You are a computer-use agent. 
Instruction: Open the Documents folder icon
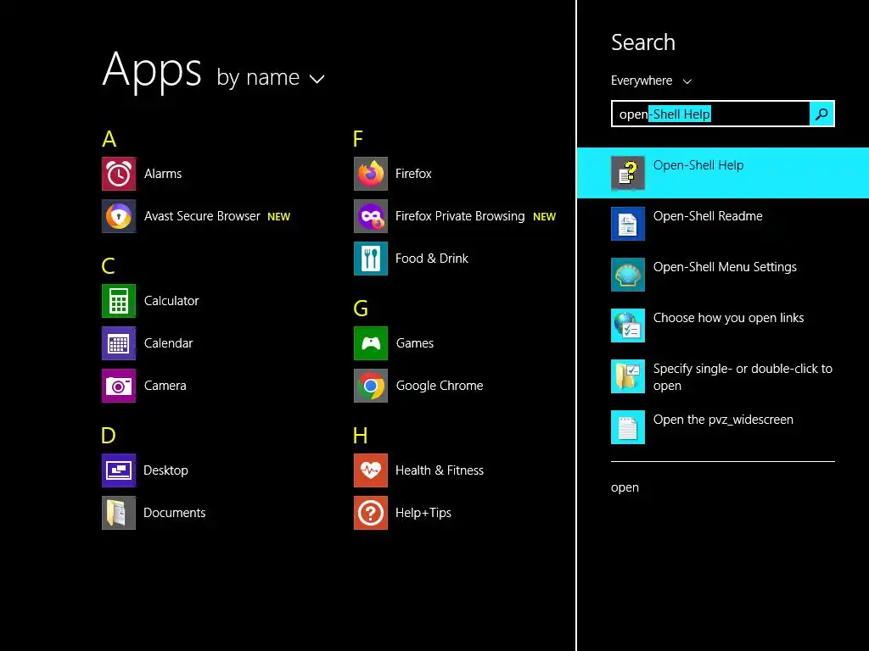click(119, 513)
